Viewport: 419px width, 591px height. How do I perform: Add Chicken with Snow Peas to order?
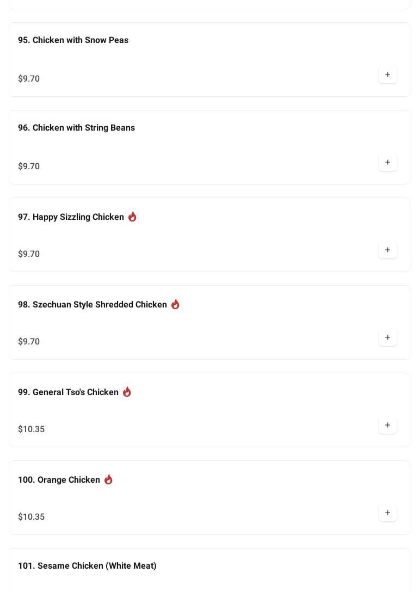coord(387,75)
